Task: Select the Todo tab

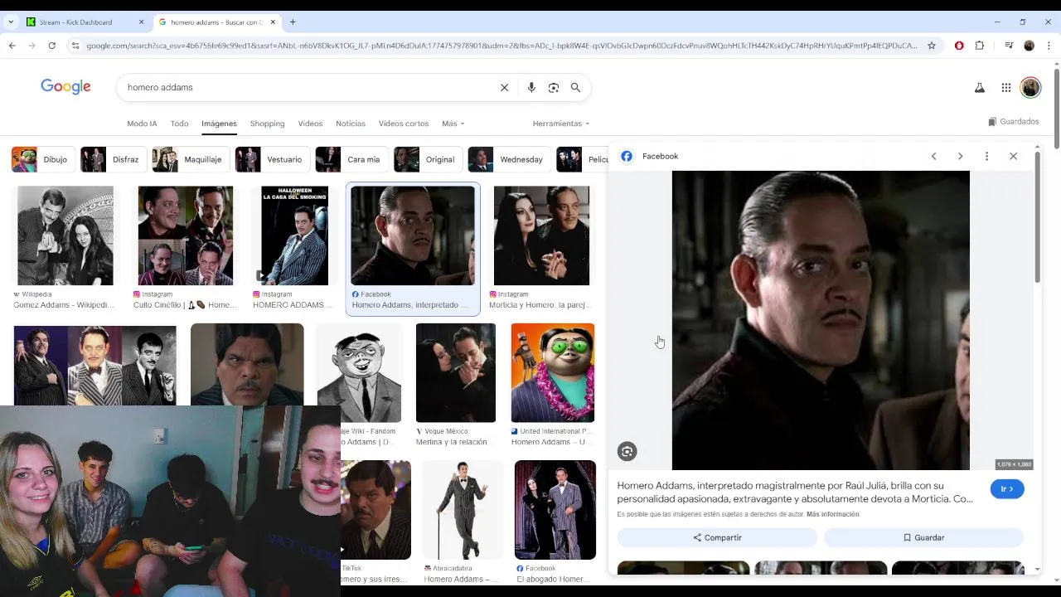Action: [179, 124]
